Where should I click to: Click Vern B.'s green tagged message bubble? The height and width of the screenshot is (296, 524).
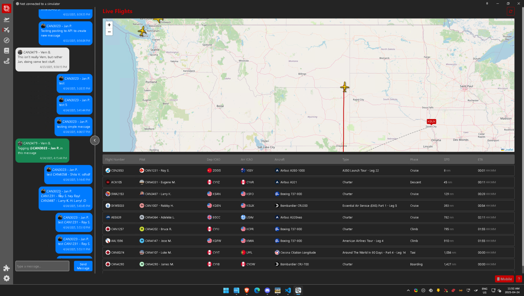point(42,151)
